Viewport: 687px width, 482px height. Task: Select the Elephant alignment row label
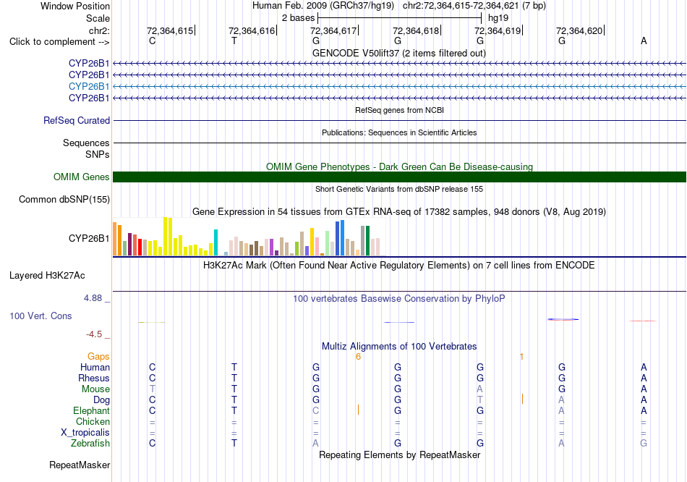coord(91,410)
